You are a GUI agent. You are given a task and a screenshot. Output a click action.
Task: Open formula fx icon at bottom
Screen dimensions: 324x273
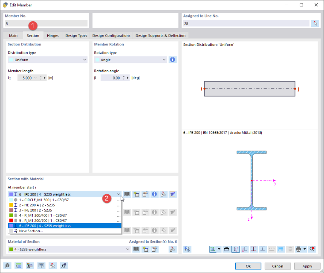(x=64, y=266)
